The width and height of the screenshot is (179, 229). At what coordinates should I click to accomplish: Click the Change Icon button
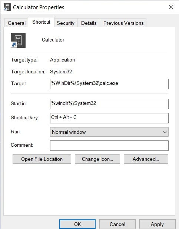tap(97, 159)
